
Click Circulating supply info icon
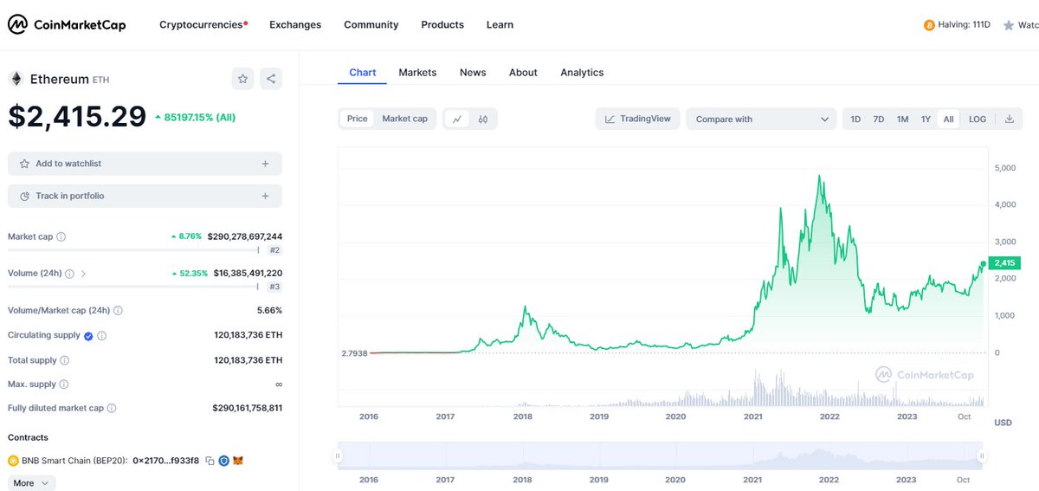click(101, 335)
